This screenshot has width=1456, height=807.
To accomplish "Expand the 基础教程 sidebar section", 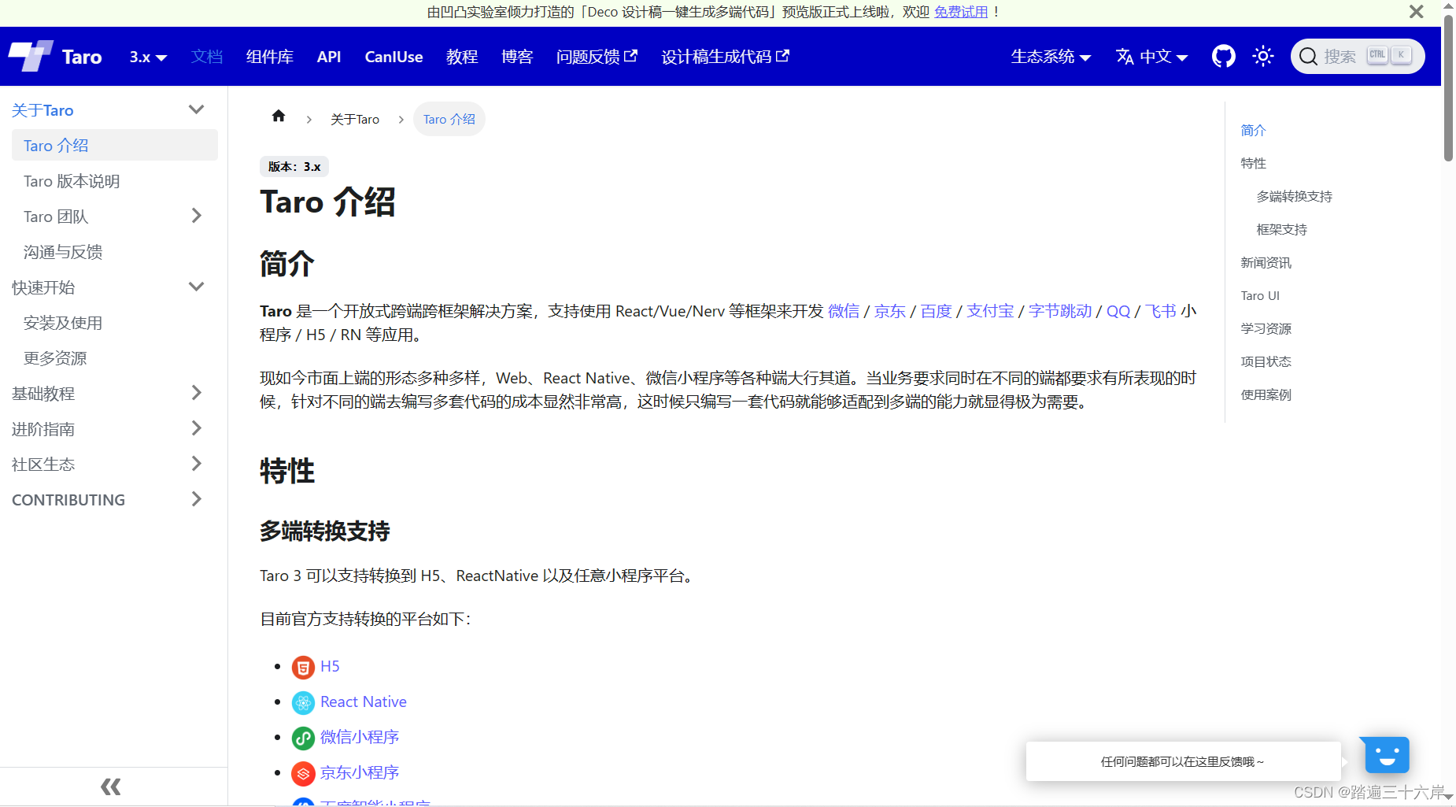I will pyautogui.click(x=197, y=393).
